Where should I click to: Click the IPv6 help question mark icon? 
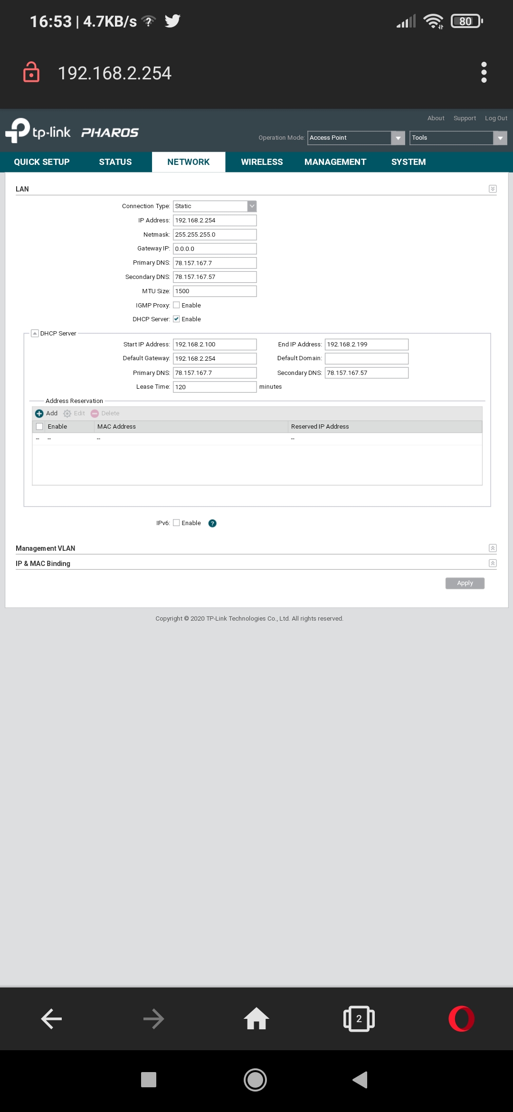point(212,523)
